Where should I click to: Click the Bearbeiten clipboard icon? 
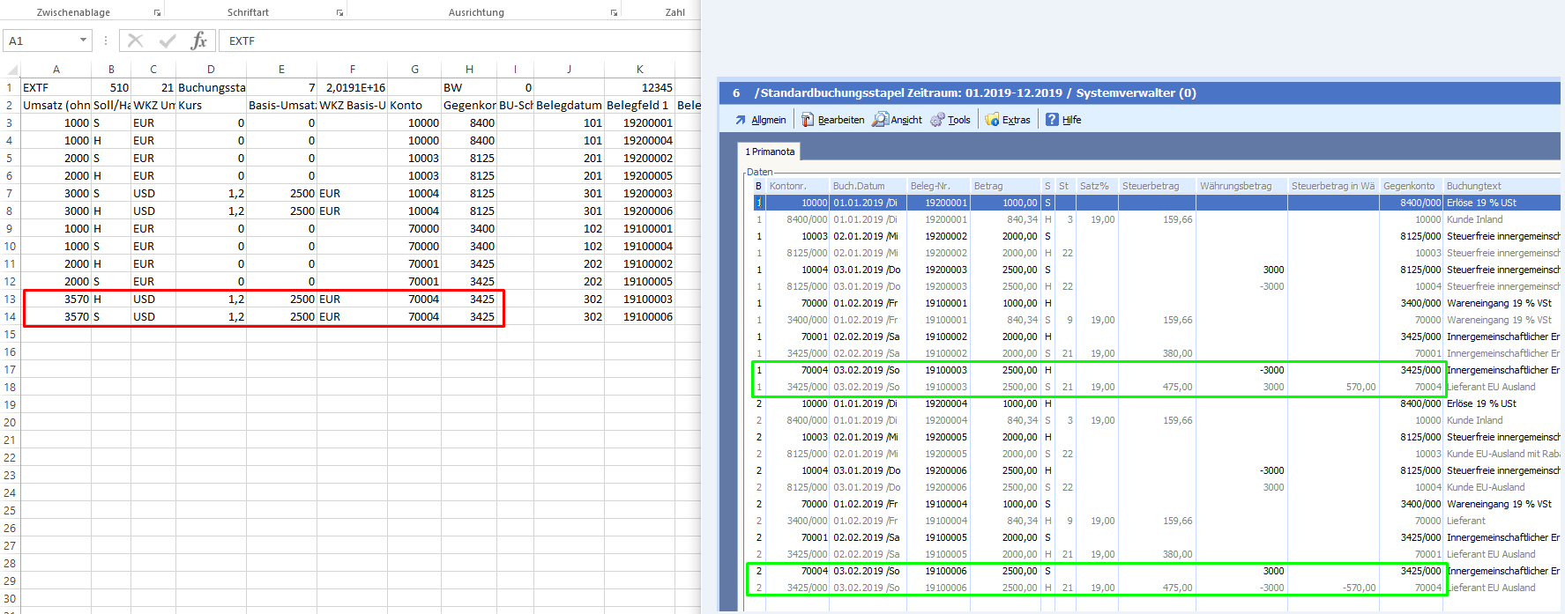808,120
